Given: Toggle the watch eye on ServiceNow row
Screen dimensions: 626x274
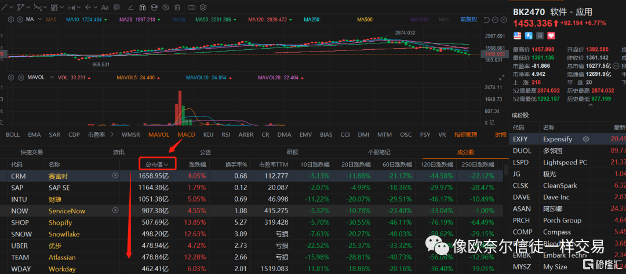Looking at the screenshot, I should point(116,210).
